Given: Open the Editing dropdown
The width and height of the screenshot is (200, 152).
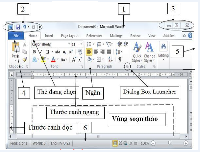Looking at the screenshot, I should coord(163,52).
